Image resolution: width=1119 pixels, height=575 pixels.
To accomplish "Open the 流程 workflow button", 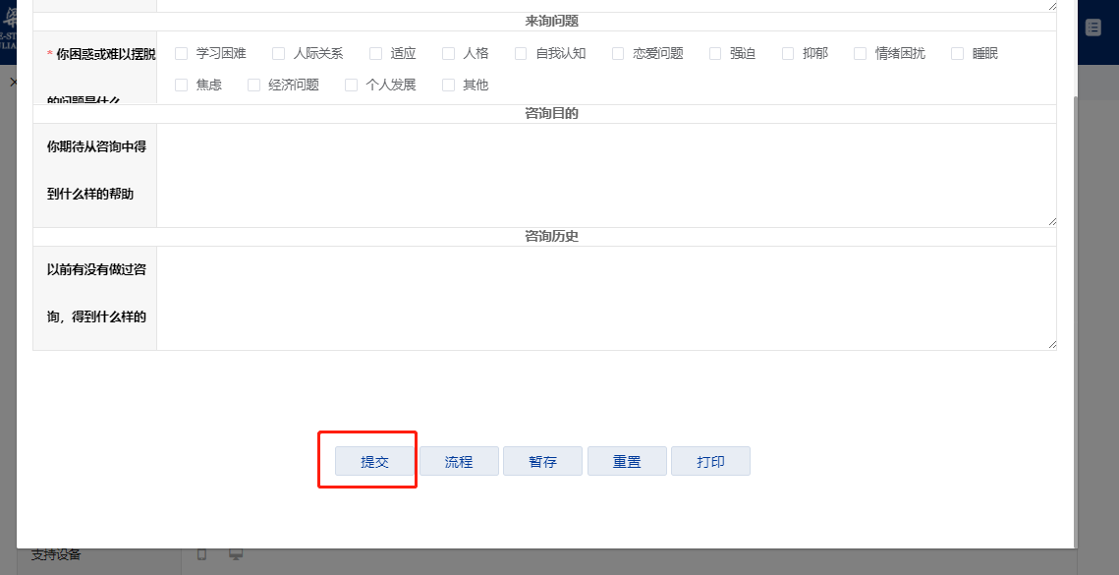I will click(x=459, y=461).
